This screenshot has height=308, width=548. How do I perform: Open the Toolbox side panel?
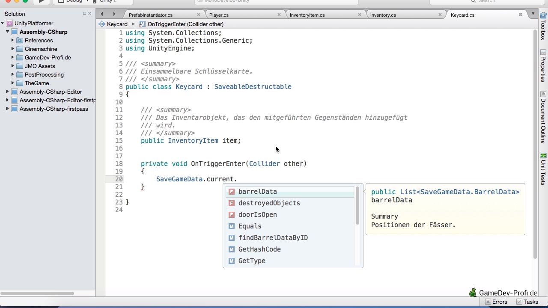543,26
